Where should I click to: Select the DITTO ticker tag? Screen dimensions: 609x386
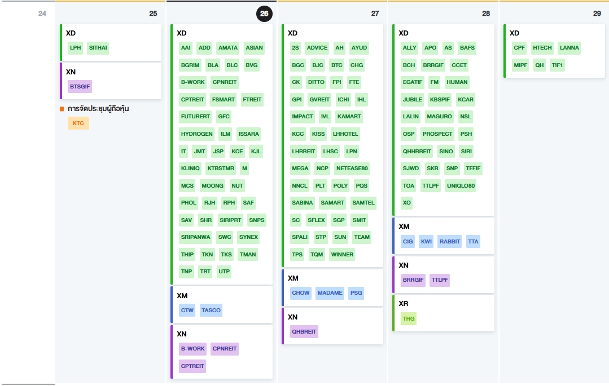pos(316,82)
